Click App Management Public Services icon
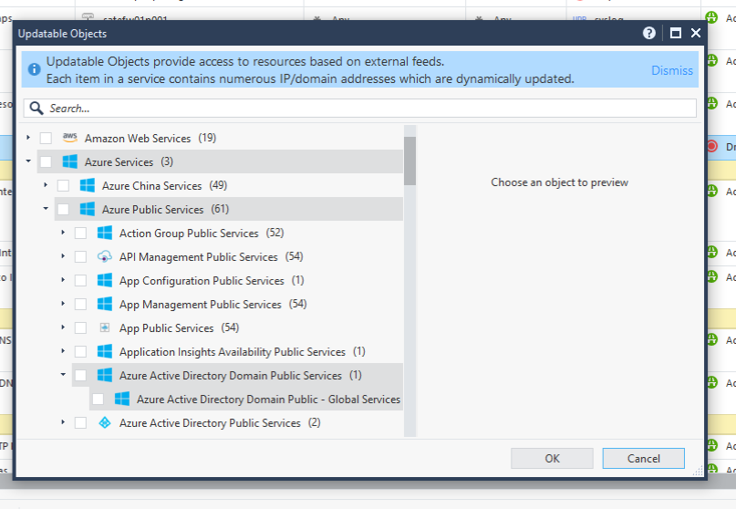The image size is (736, 509). point(105,304)
